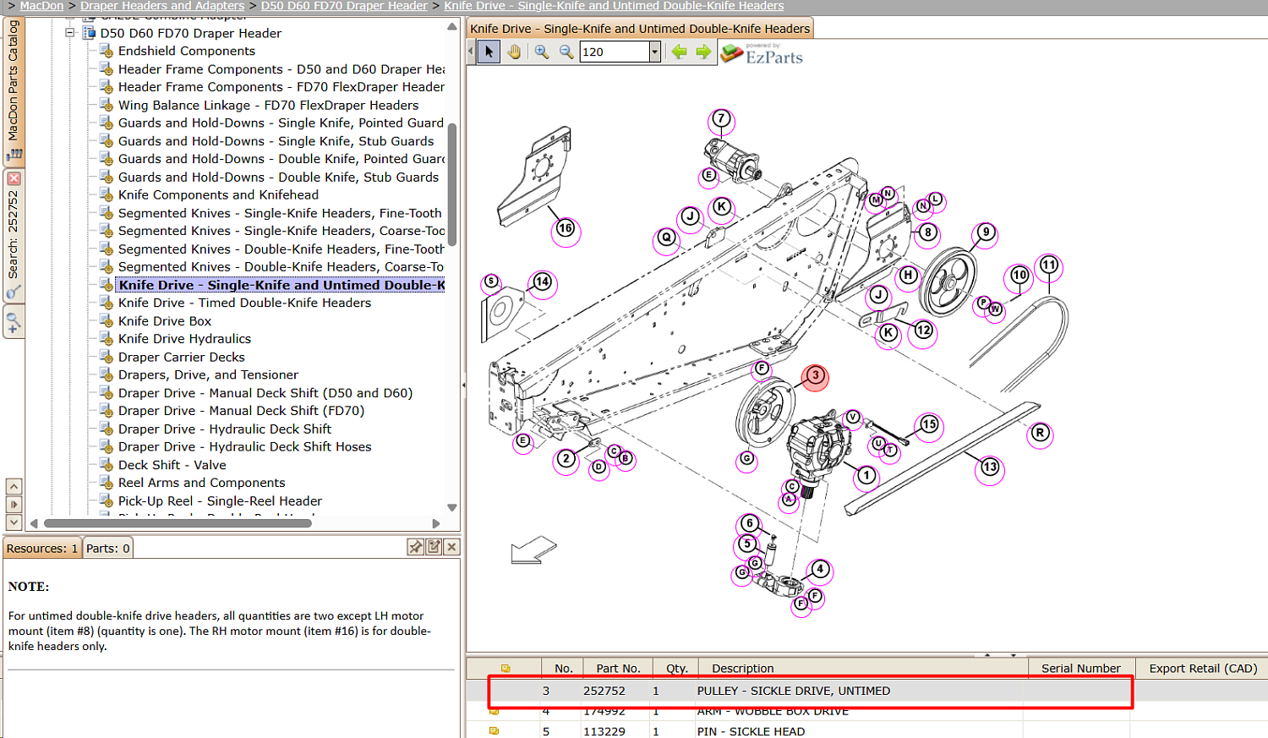Activate the hand pan tool
The width and height of the screenshot is (1268, 738).
[x=514, y=52]
